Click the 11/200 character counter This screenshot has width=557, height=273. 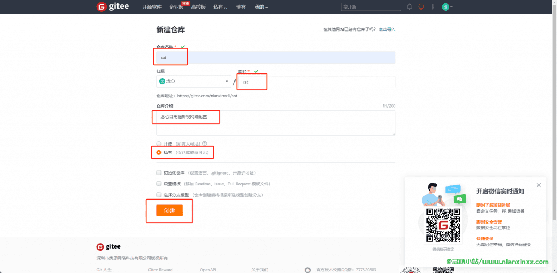click(389, 106)
